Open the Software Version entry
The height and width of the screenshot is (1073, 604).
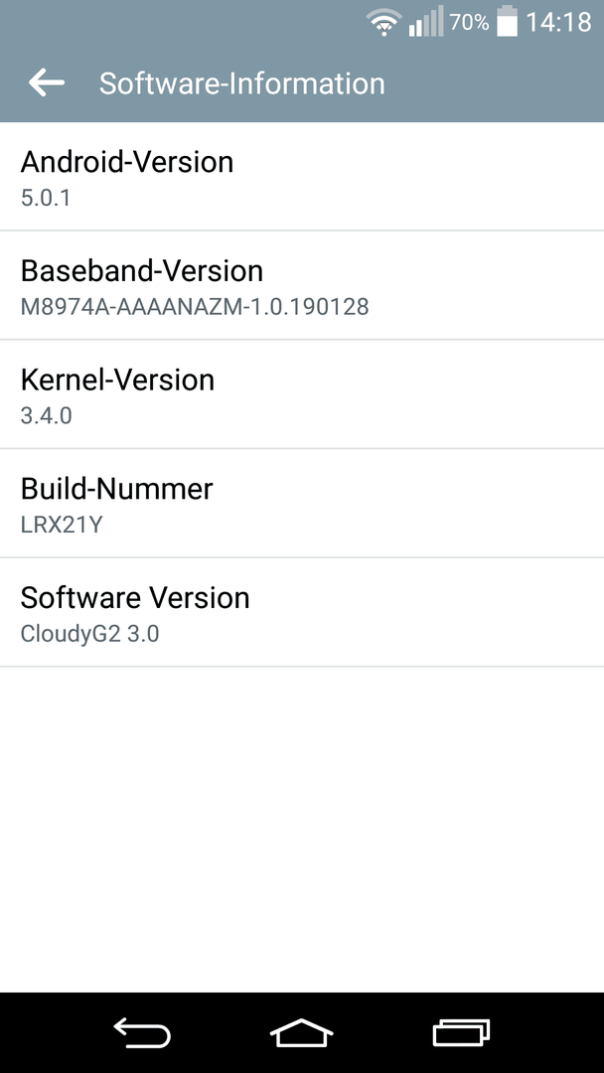[x=302, y=612]
